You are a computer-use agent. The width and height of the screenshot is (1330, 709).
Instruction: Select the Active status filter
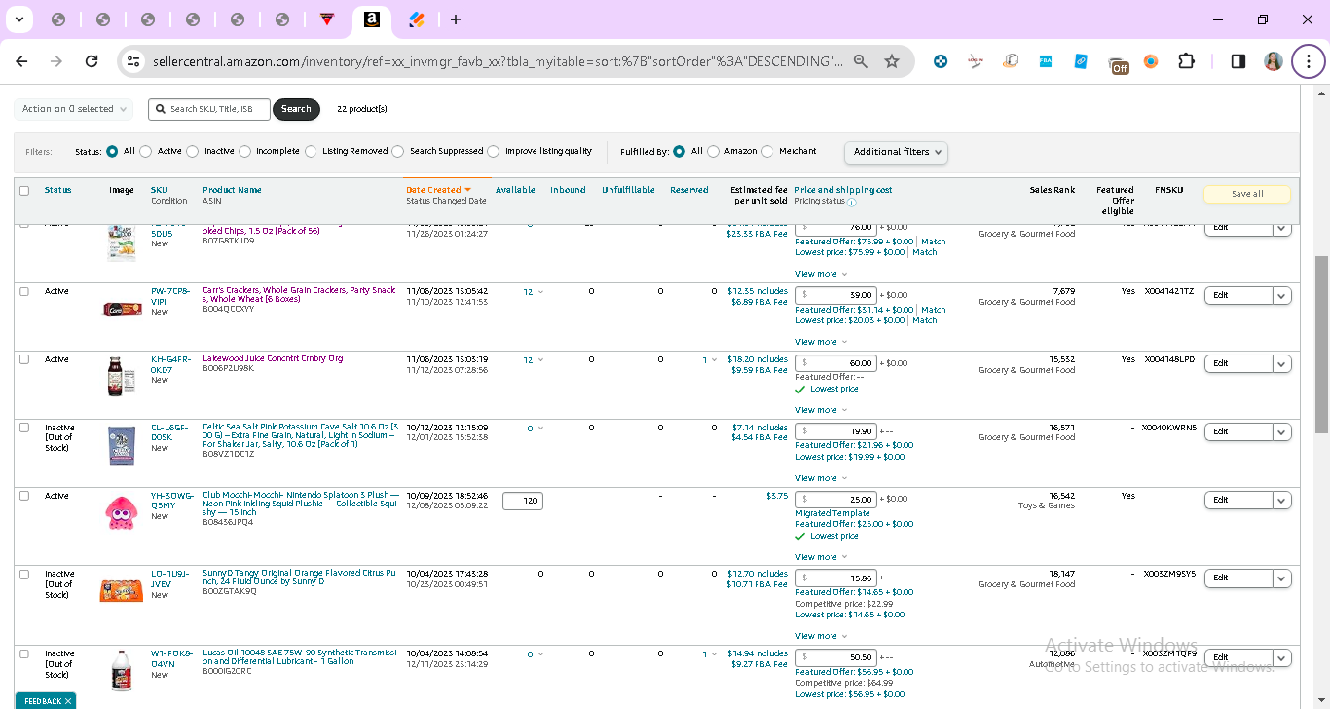(x=146, y=151)
